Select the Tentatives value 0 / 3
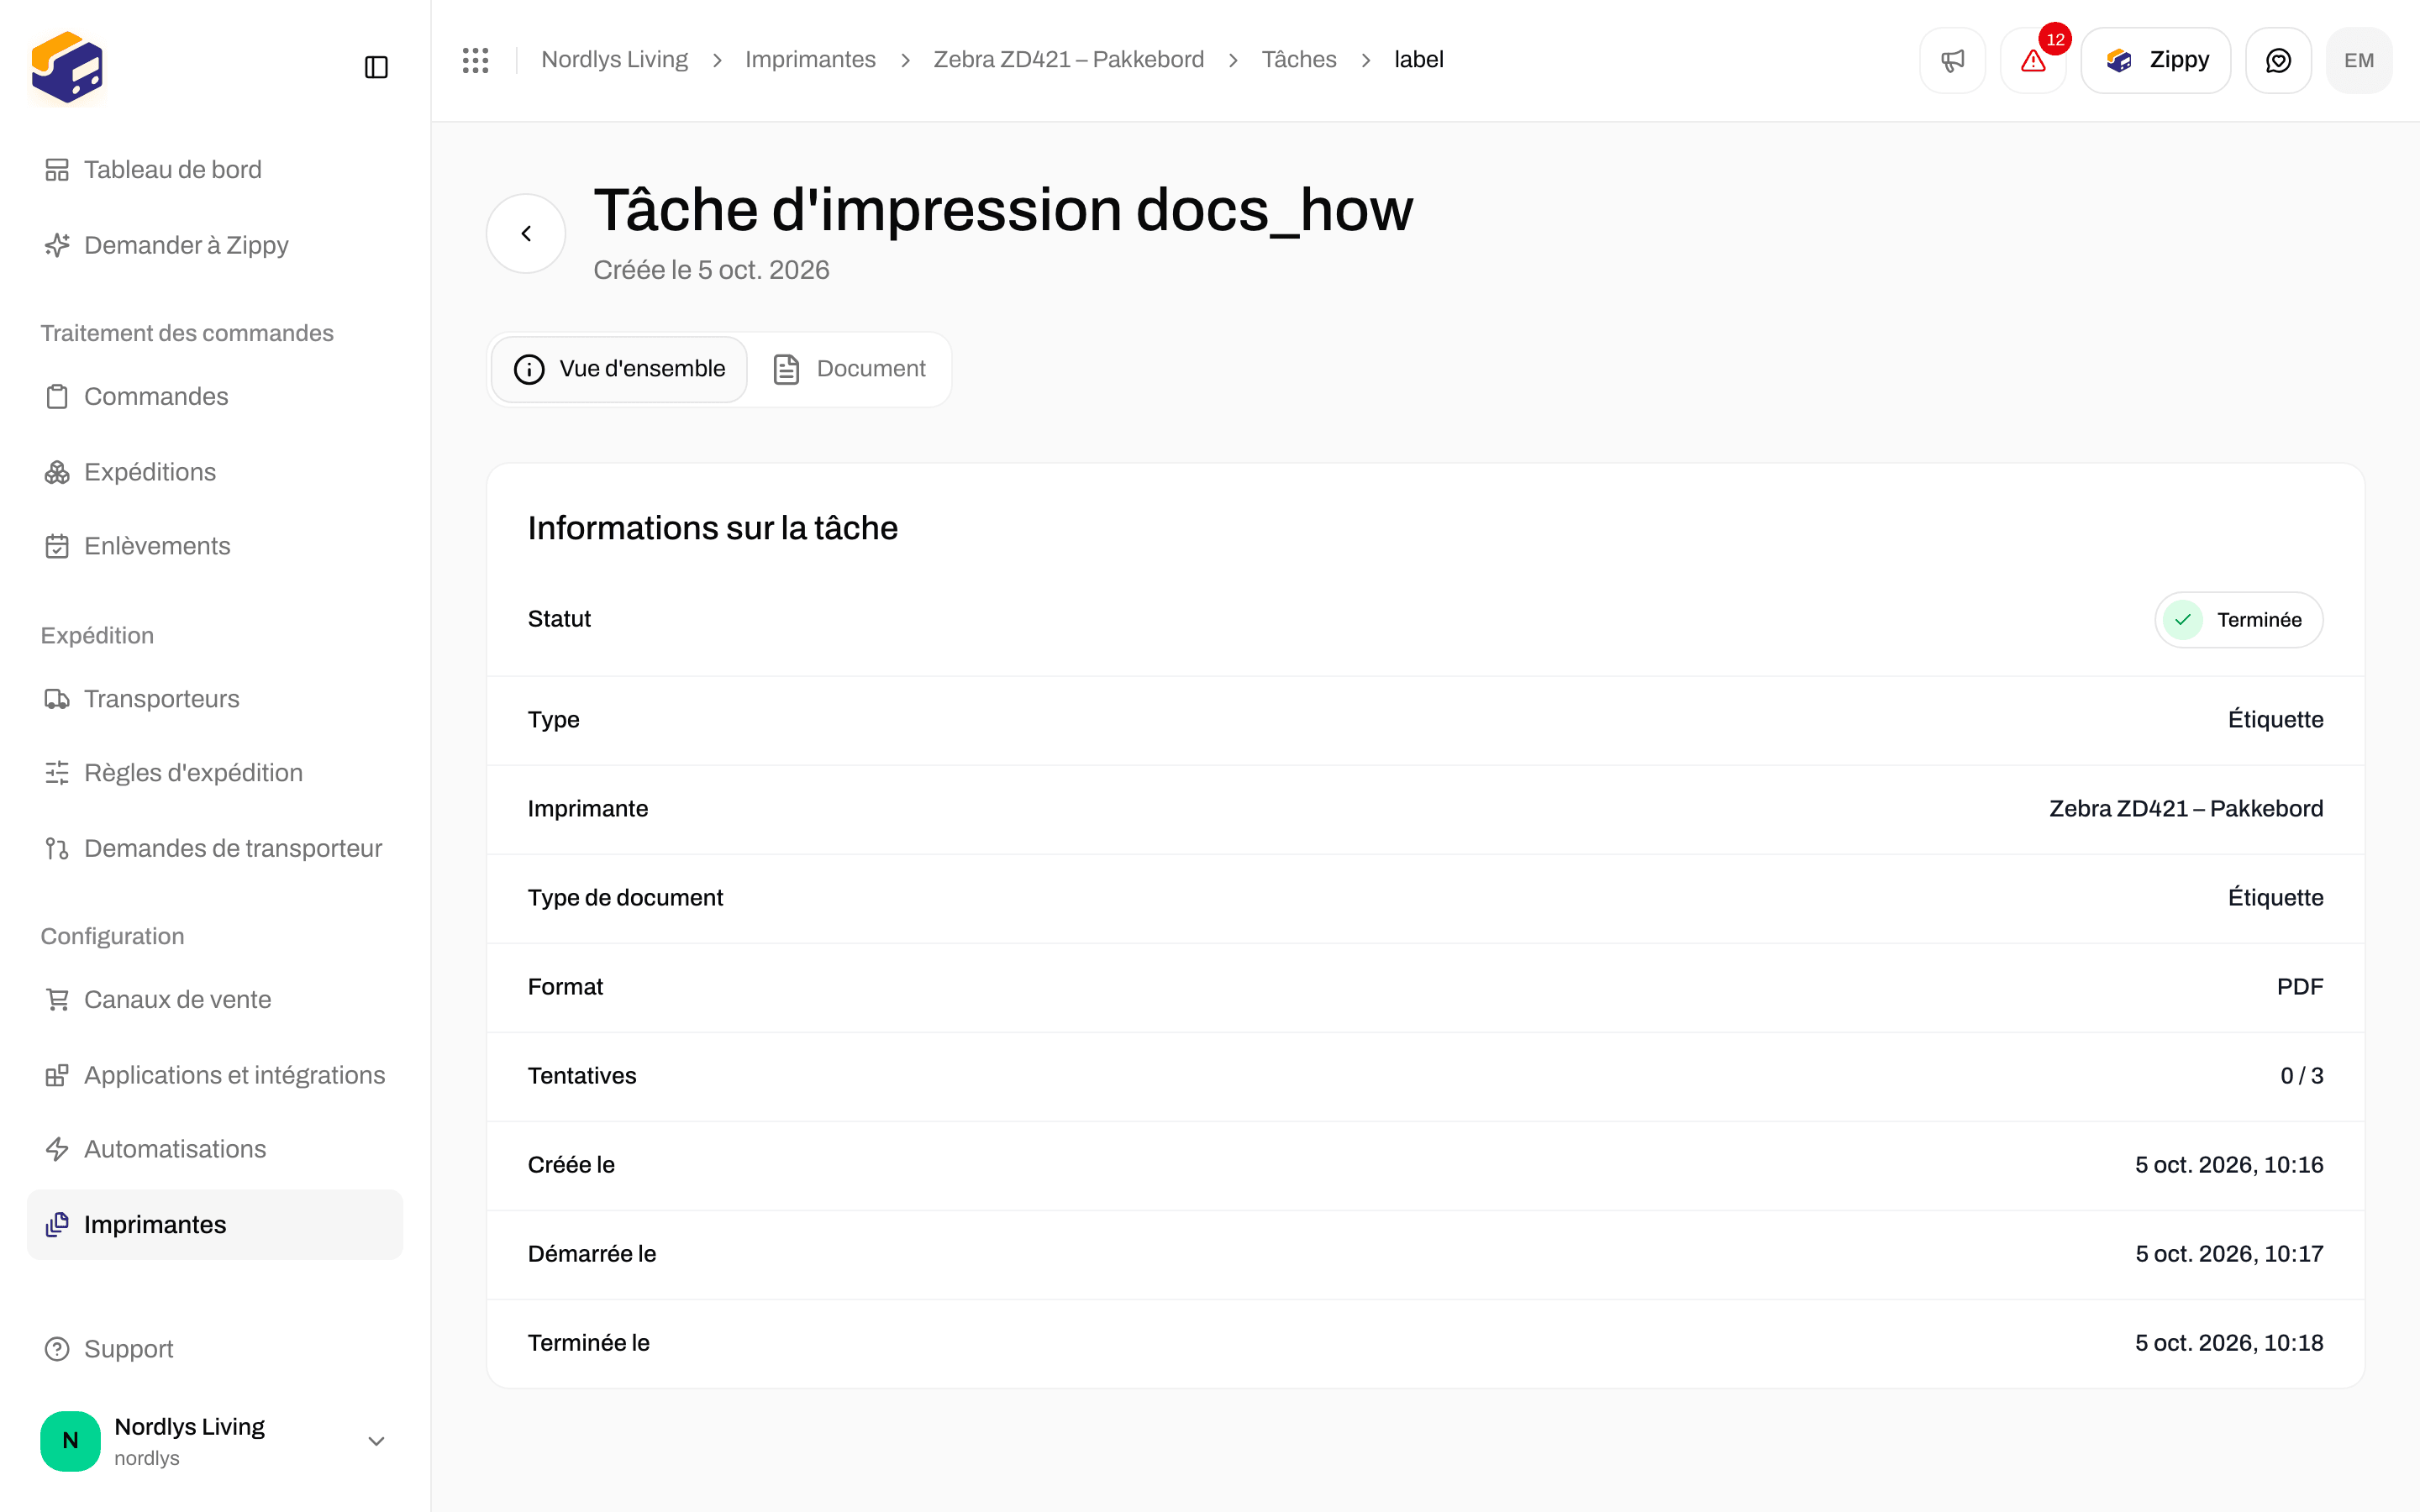This screenshot has height=1512, width=2420. 2301,1076
